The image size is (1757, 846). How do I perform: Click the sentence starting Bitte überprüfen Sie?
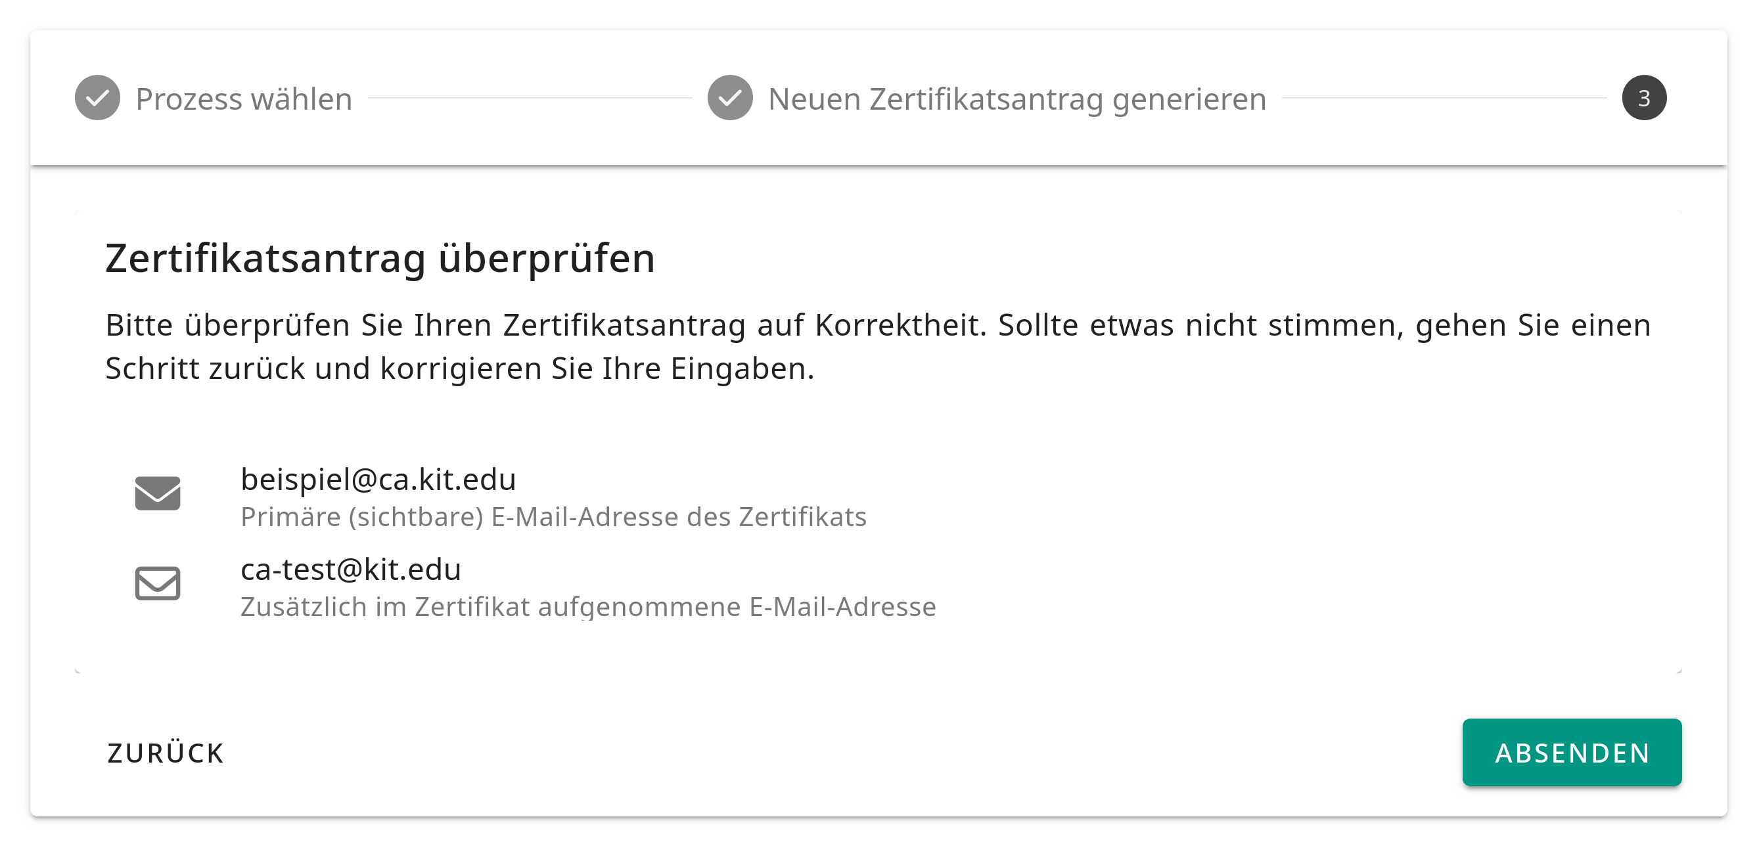tap(545, 325)
